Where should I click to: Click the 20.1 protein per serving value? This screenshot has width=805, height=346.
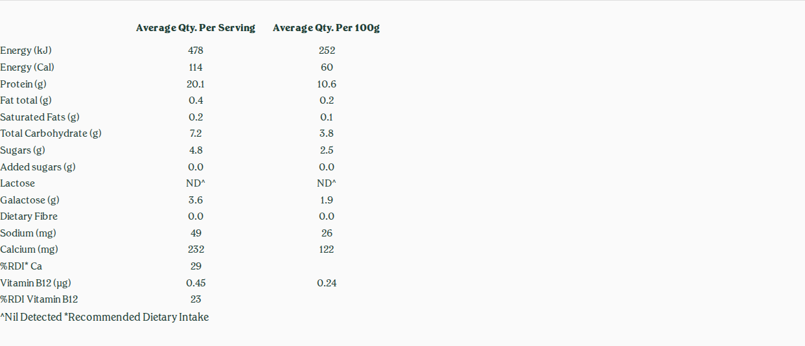[196, 84]
